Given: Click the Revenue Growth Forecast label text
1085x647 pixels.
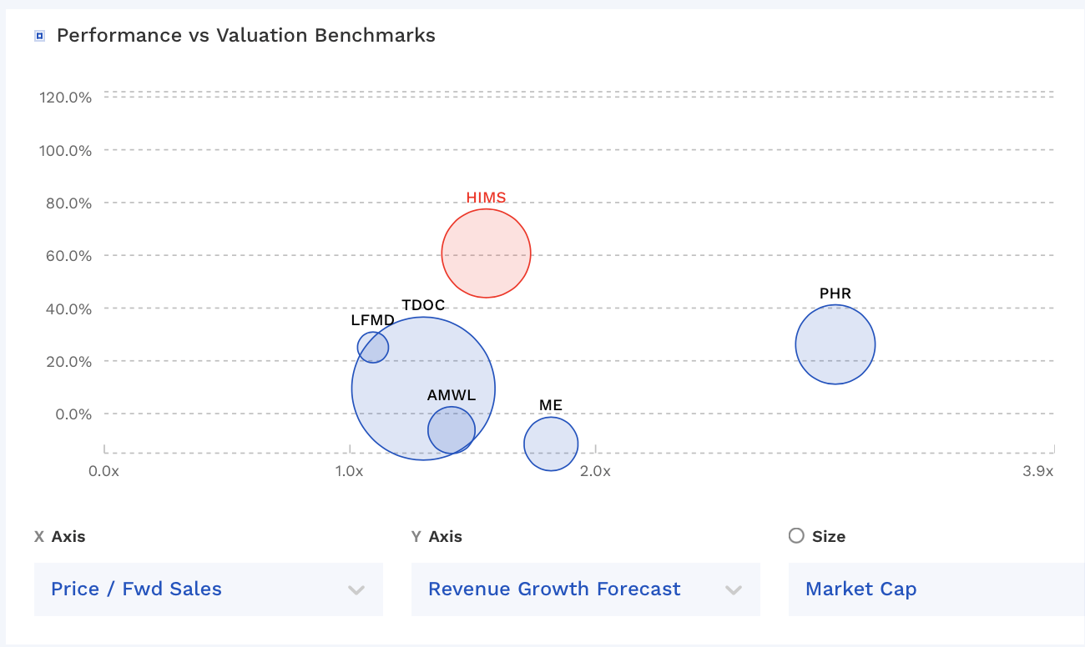Looking at the screenshot, I should [553, 589].
